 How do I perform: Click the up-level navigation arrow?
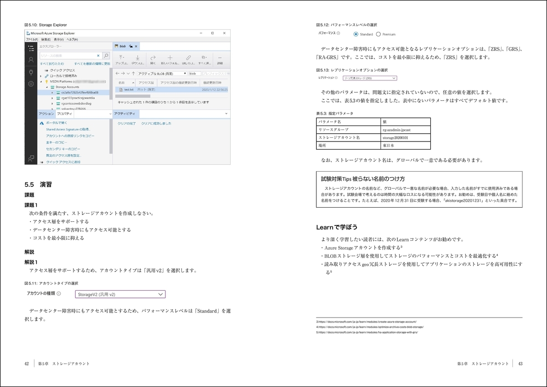(133, 73)
